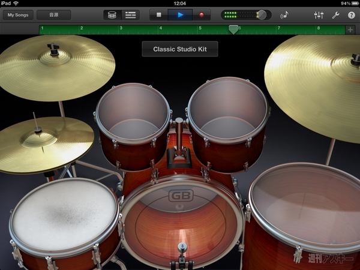Jump to bar 8 on ruler
The height and width of the screenshot is (270, 360).
319,28
